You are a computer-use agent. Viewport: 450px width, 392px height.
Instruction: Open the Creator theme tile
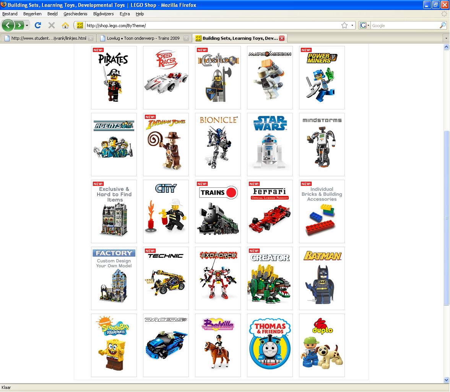pyautogui.click(x=270, y=278)
